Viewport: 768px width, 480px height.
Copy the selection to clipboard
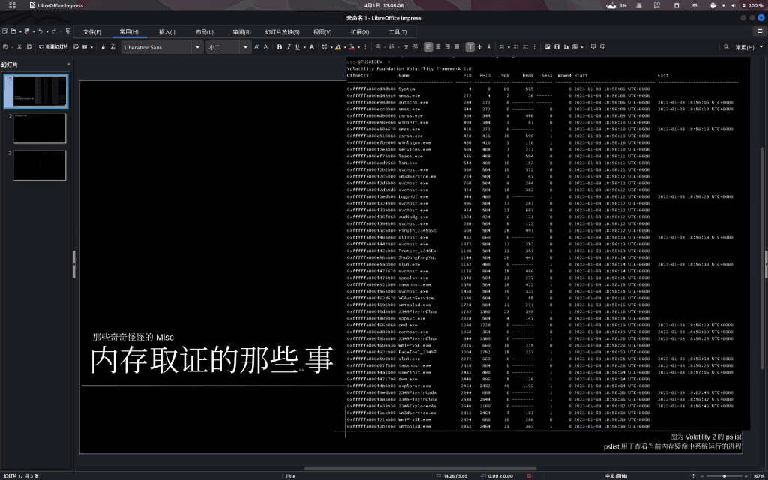(29, 47)
